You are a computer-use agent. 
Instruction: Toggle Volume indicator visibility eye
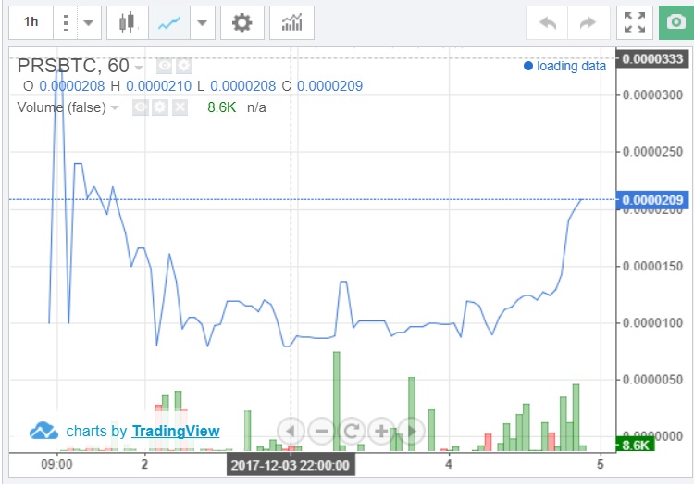coord(141,107)
